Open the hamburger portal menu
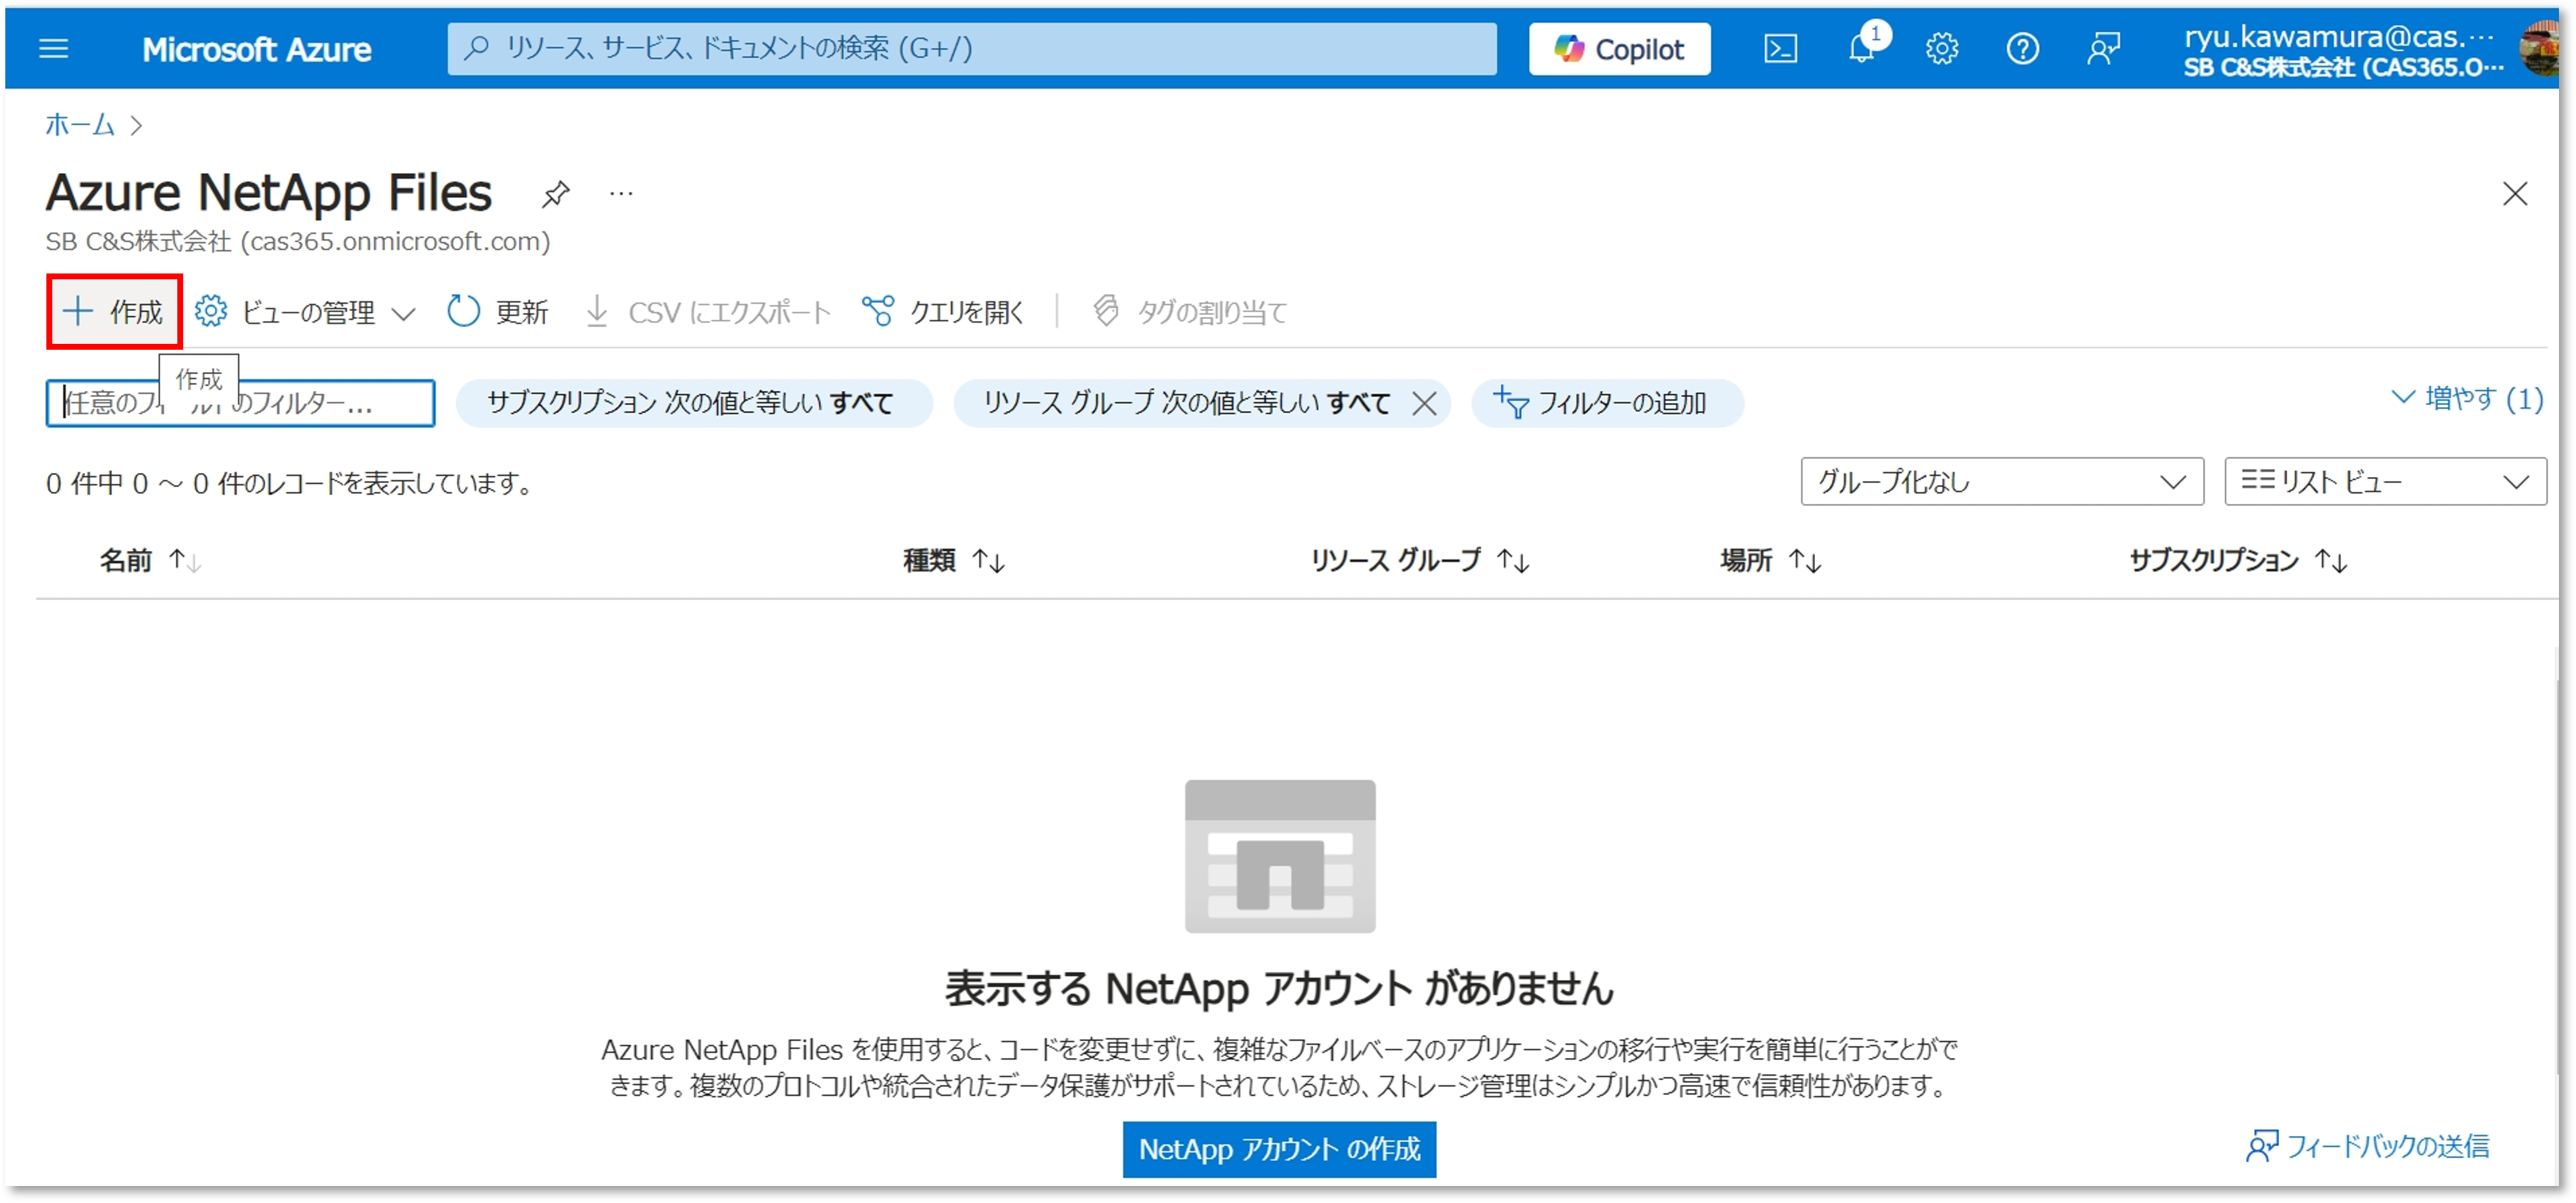Viewport: 2576px width, 1203px height. pos(54,48)
